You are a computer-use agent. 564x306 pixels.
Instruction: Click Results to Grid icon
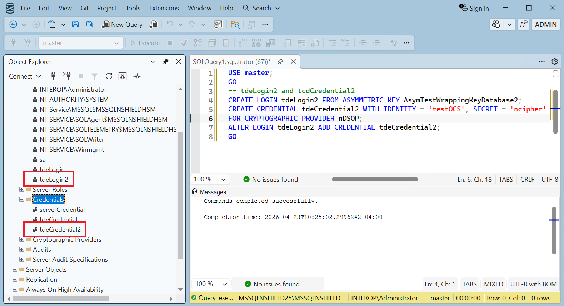[301, 43]
